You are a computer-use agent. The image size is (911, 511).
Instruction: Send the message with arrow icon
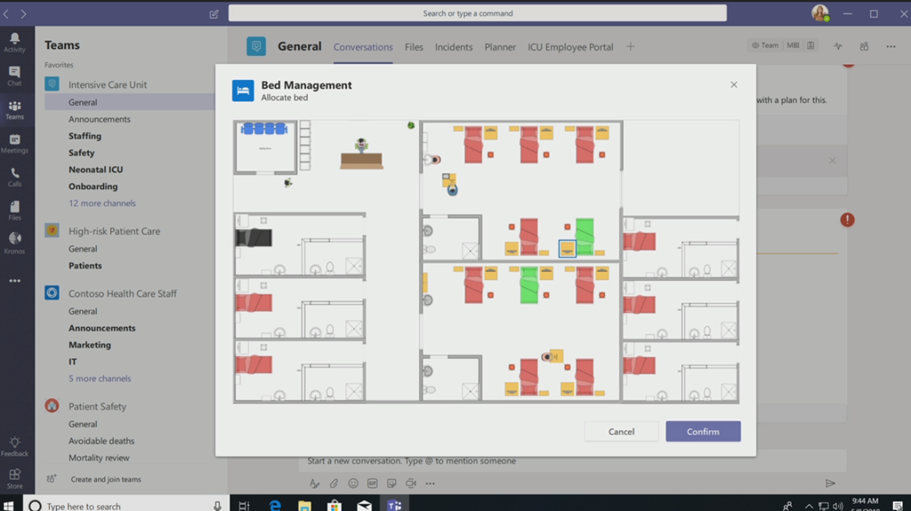point(830,483)
